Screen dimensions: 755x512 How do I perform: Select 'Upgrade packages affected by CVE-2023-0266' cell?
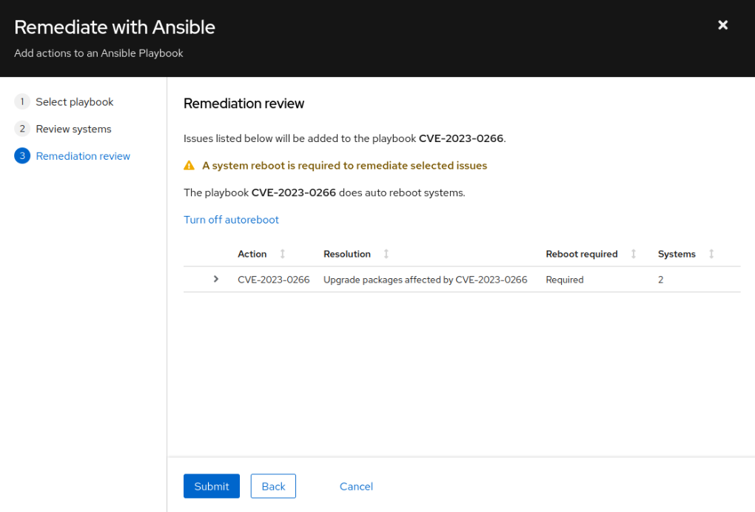[425, 280]
